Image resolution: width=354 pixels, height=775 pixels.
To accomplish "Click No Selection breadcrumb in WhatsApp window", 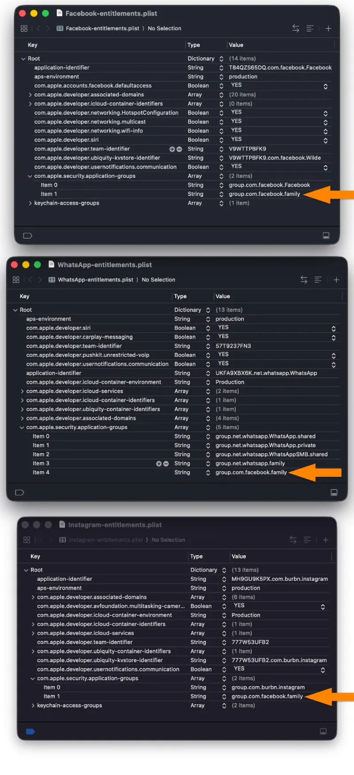I will (x=158, y=280).
